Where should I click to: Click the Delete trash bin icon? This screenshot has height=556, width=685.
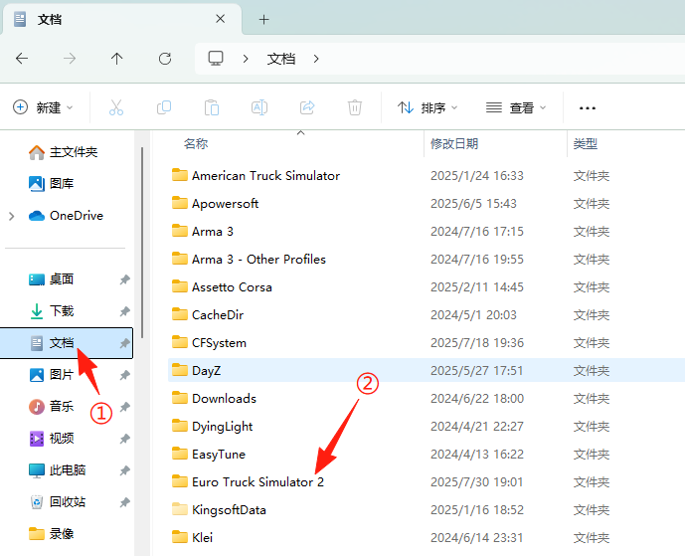tap(354, 107)
